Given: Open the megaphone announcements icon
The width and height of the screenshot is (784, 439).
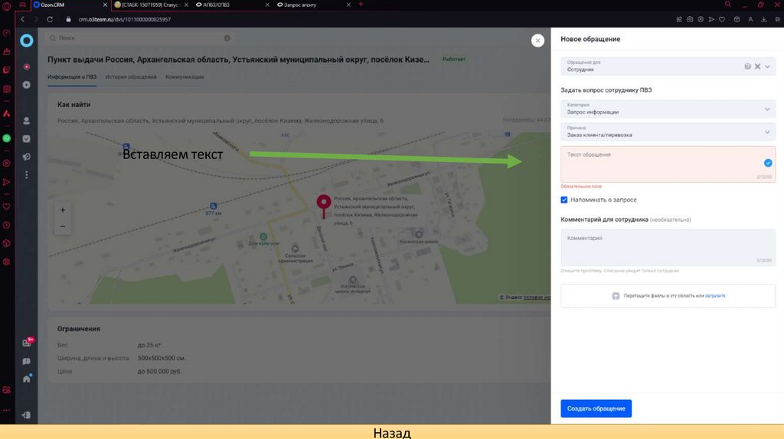Looking at the screenshot, I should (x=27, y=157).
